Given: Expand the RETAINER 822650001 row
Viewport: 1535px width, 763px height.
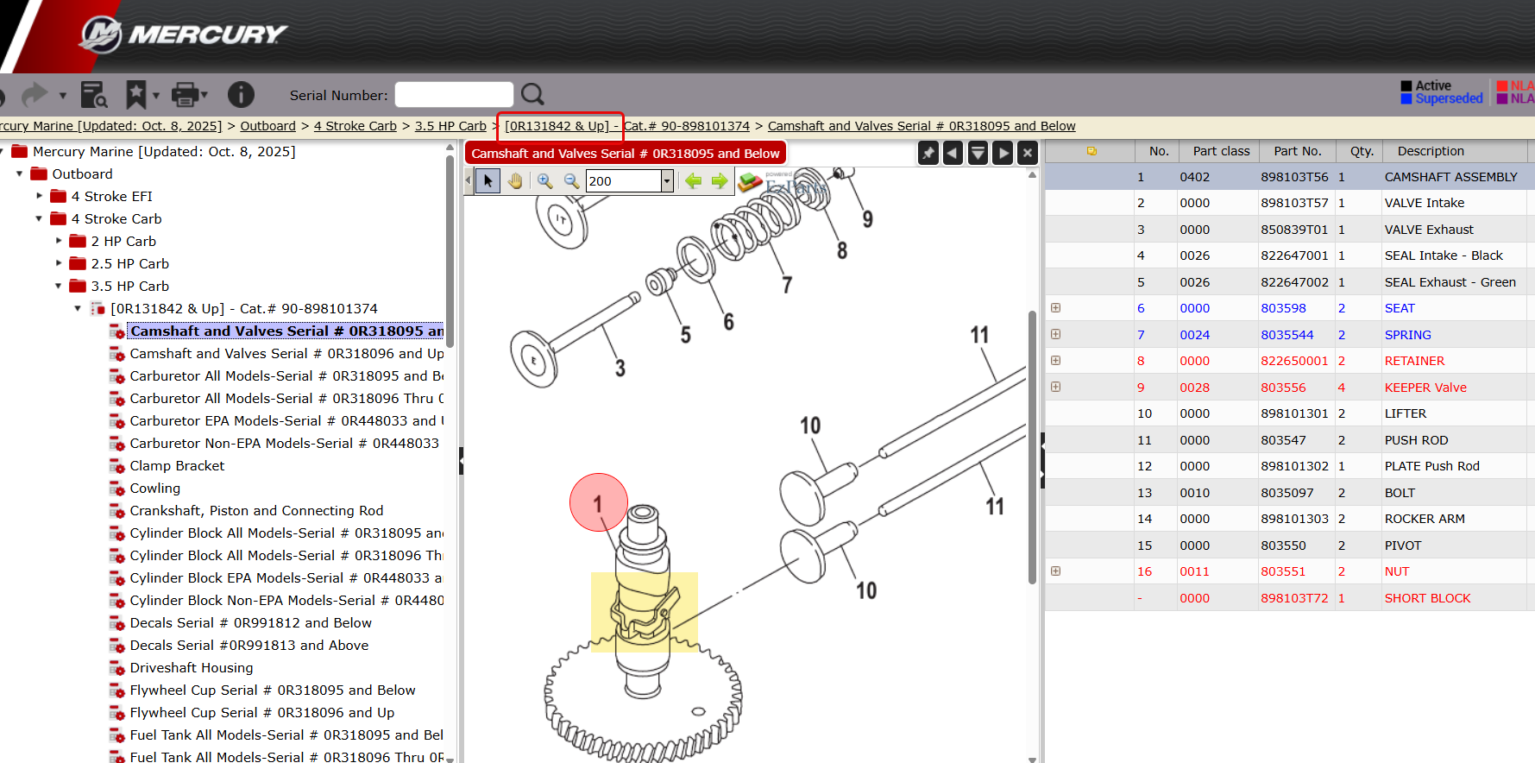Looking at the screenshot, I should (1055, 361).
